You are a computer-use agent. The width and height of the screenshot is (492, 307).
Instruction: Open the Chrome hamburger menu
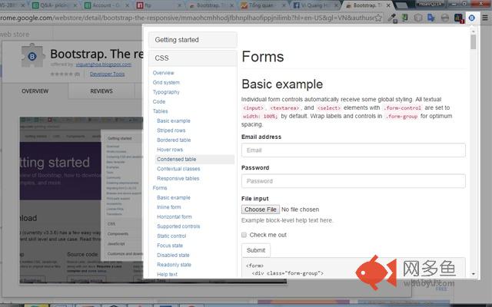(x=485, y=18)
